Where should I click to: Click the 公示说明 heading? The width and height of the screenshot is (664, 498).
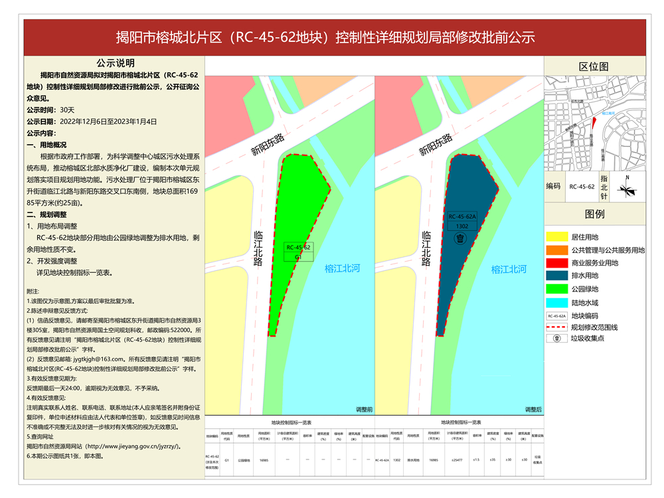(x=116, y=63)
